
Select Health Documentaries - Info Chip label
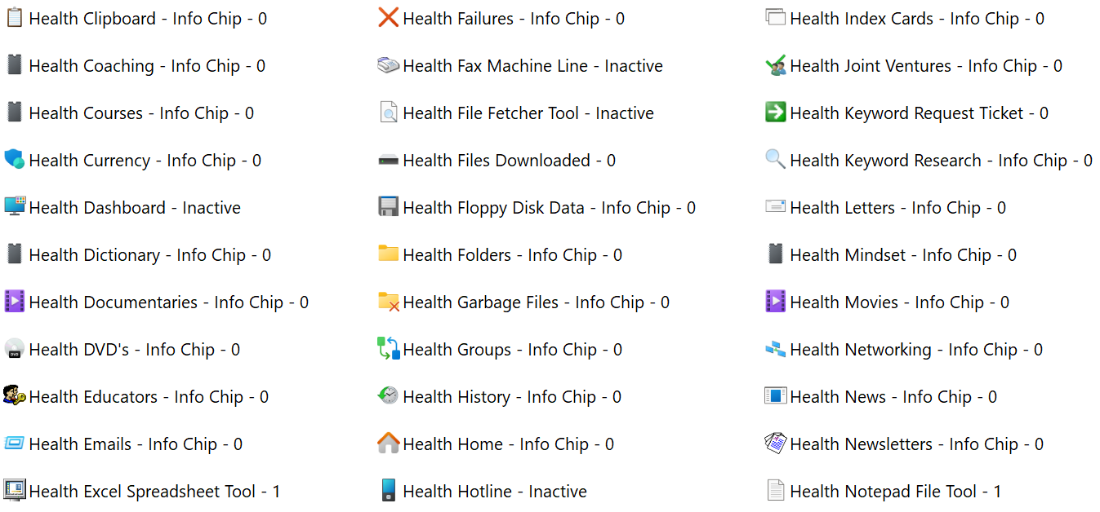[x=168, y=302]
